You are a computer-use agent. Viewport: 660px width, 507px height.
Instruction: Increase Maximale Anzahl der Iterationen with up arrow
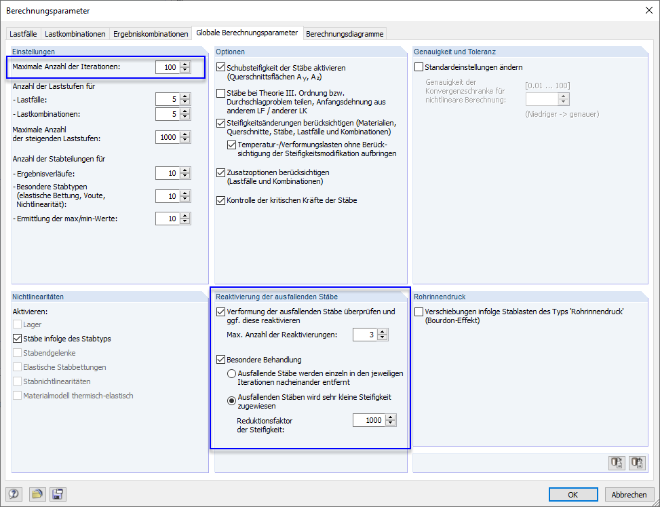pyautogui.click(x=185, y=64)
